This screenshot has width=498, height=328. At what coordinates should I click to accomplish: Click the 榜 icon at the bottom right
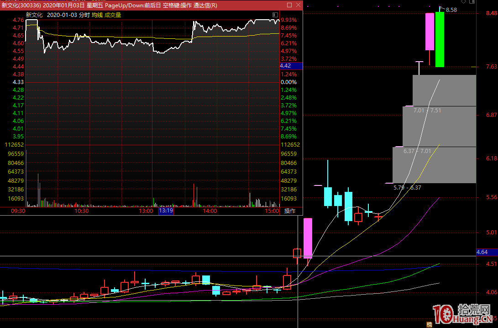click(x=429, y=325)
